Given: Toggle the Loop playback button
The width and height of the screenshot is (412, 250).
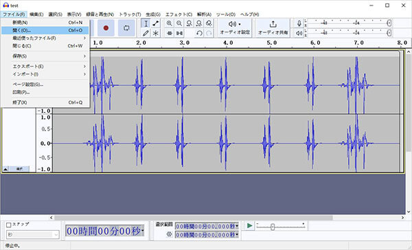Looking at the screenshot, I should point(126,27).
